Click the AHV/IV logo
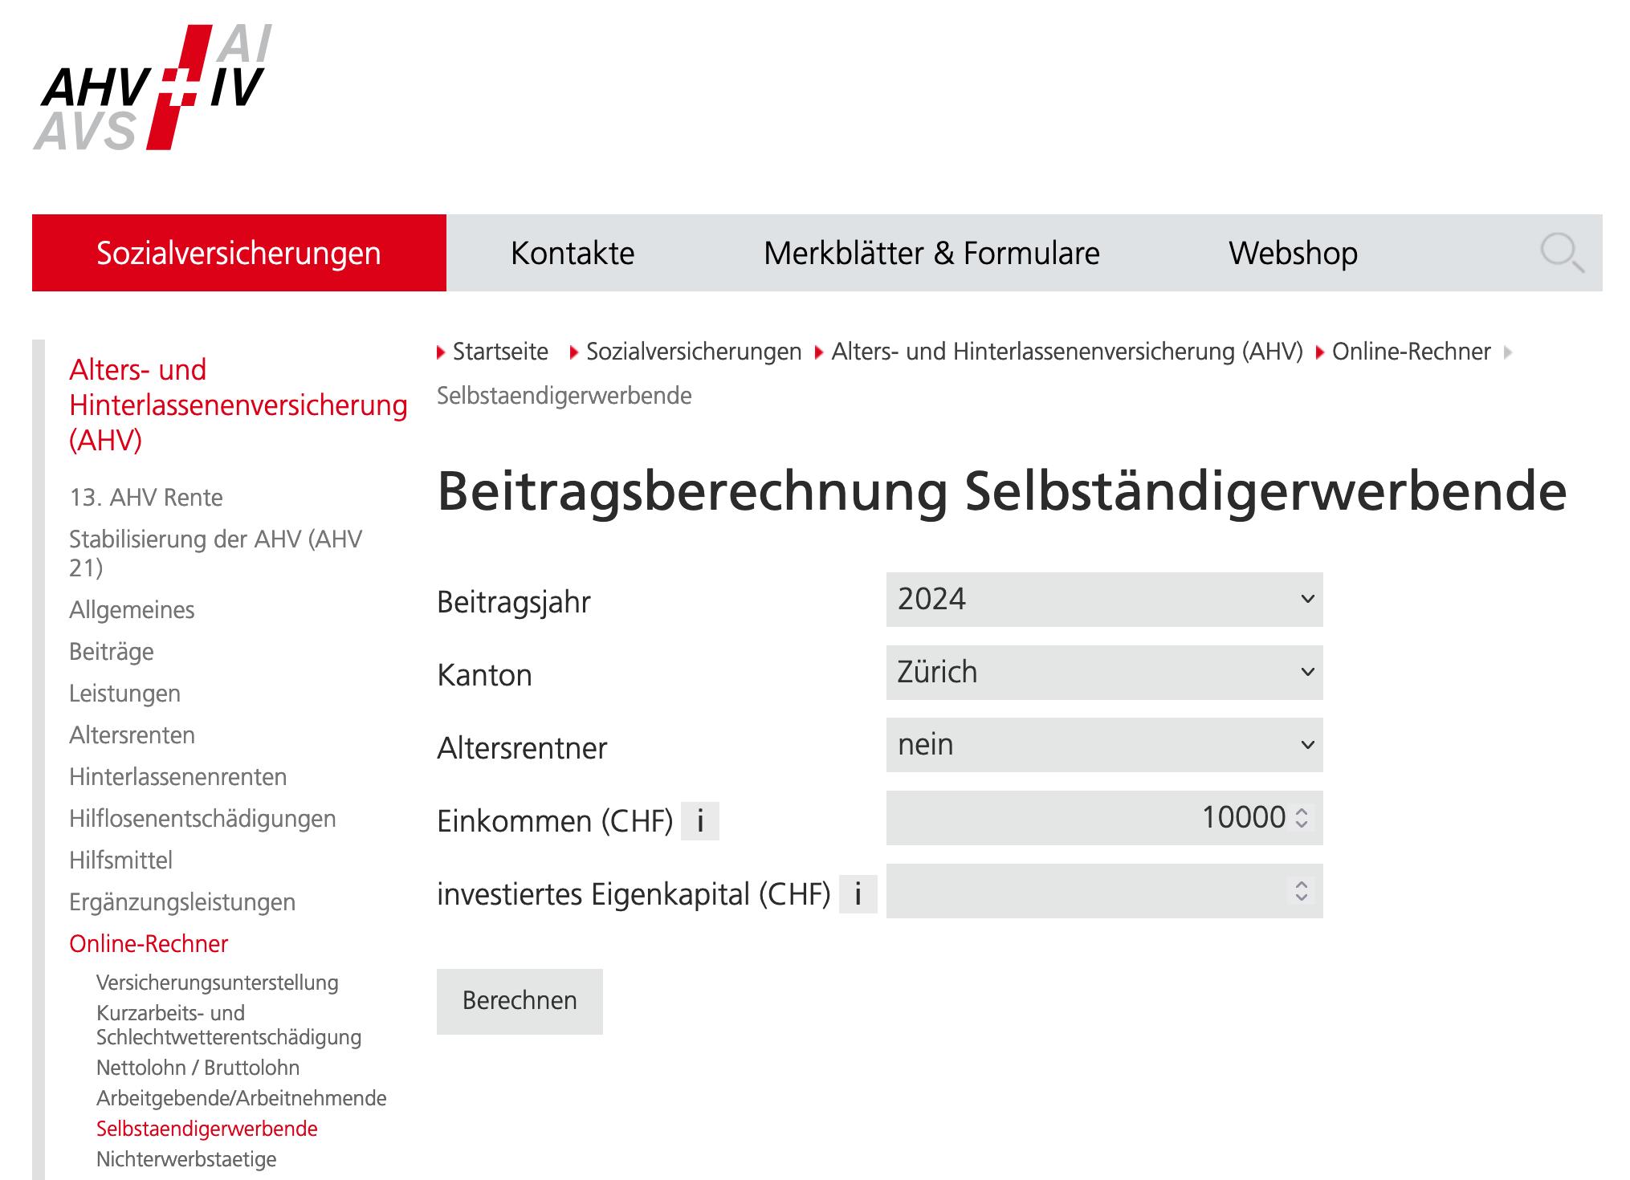The image size is (1630, 1180). click(x=154, y=88)
